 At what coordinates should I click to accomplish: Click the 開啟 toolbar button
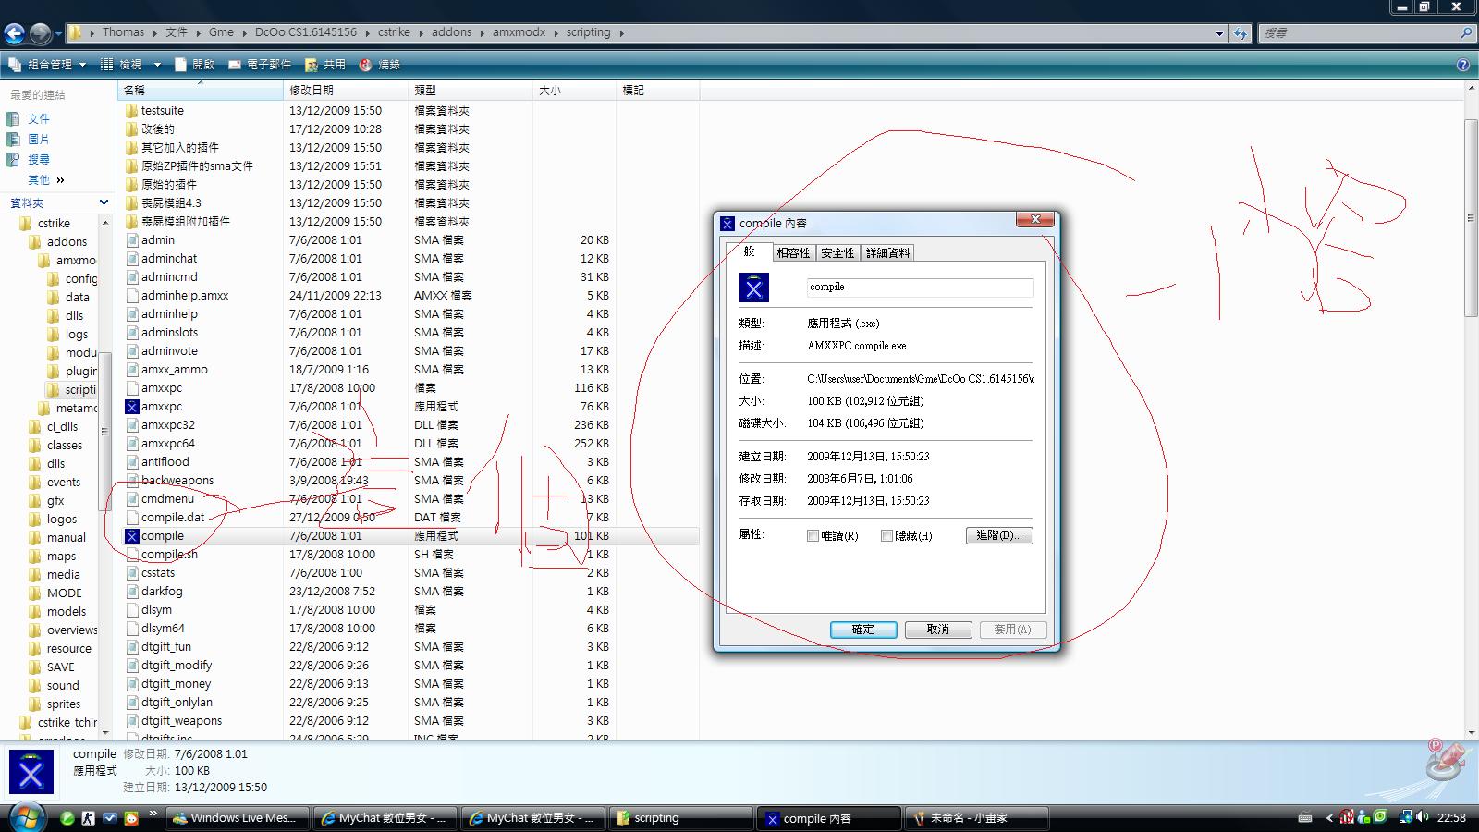point(194,65)
